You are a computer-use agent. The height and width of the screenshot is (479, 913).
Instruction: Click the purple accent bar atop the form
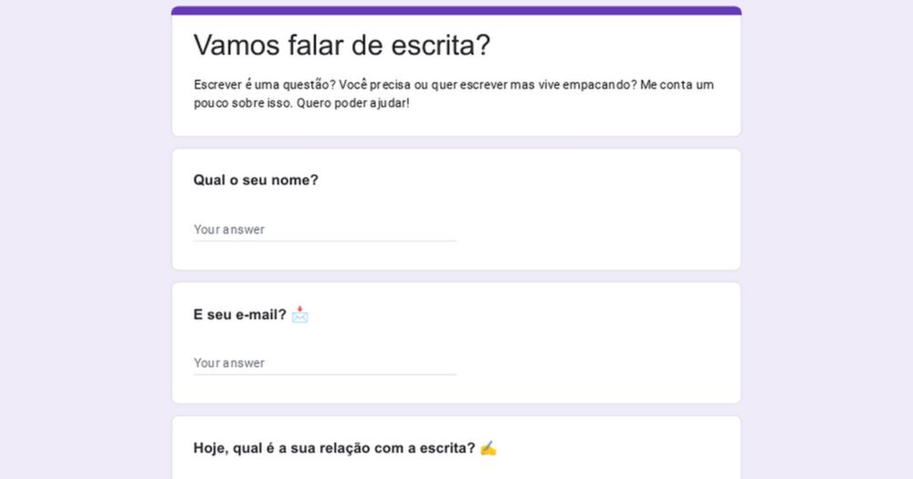point(456,11)
